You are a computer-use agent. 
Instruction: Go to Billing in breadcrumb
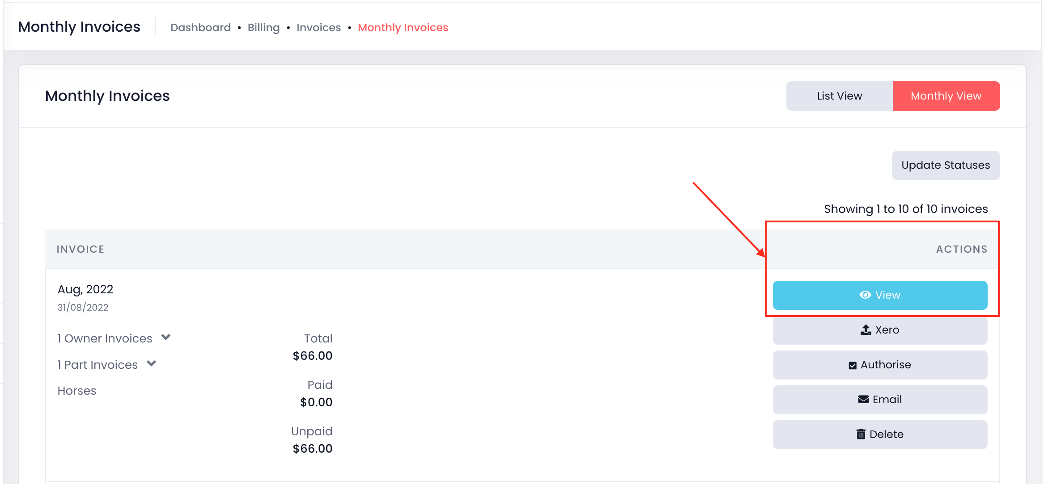pyautogui.click(x=263, y=28)
